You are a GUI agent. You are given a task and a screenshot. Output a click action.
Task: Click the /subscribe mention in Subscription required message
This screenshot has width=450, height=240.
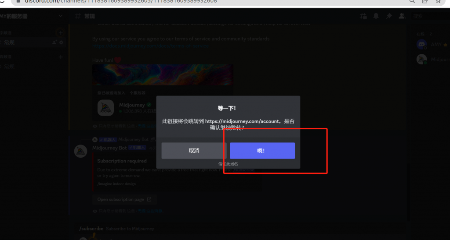click(x=243, y=169)
